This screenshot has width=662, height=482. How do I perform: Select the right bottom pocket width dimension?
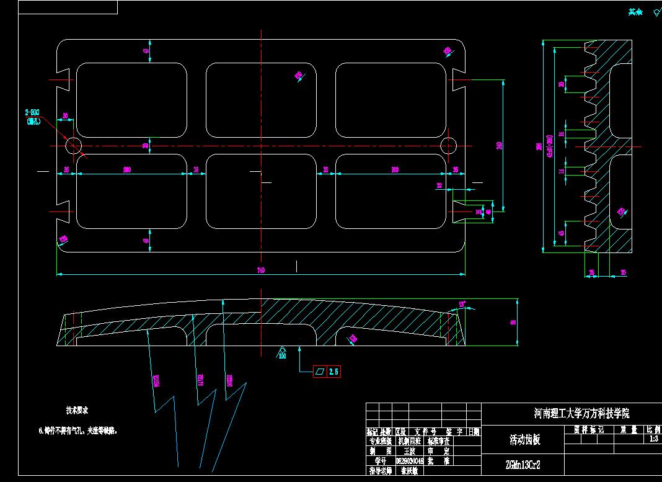tap(395, 169)
